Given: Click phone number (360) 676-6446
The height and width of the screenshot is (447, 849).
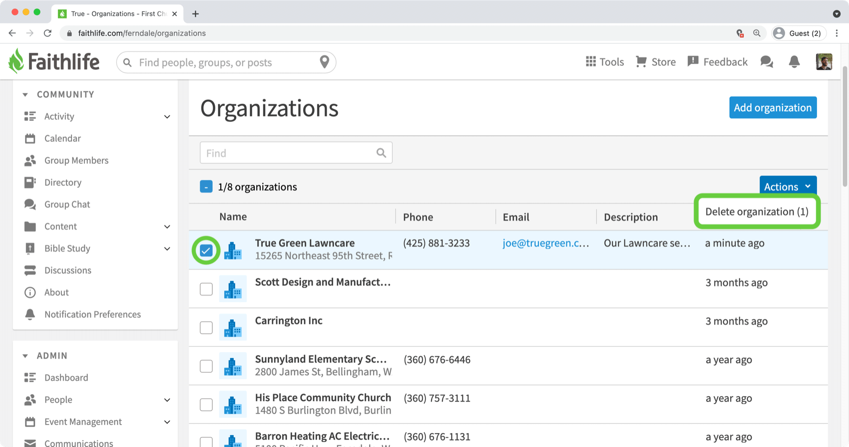Looking at the screenshot, I should coord(437,360).
